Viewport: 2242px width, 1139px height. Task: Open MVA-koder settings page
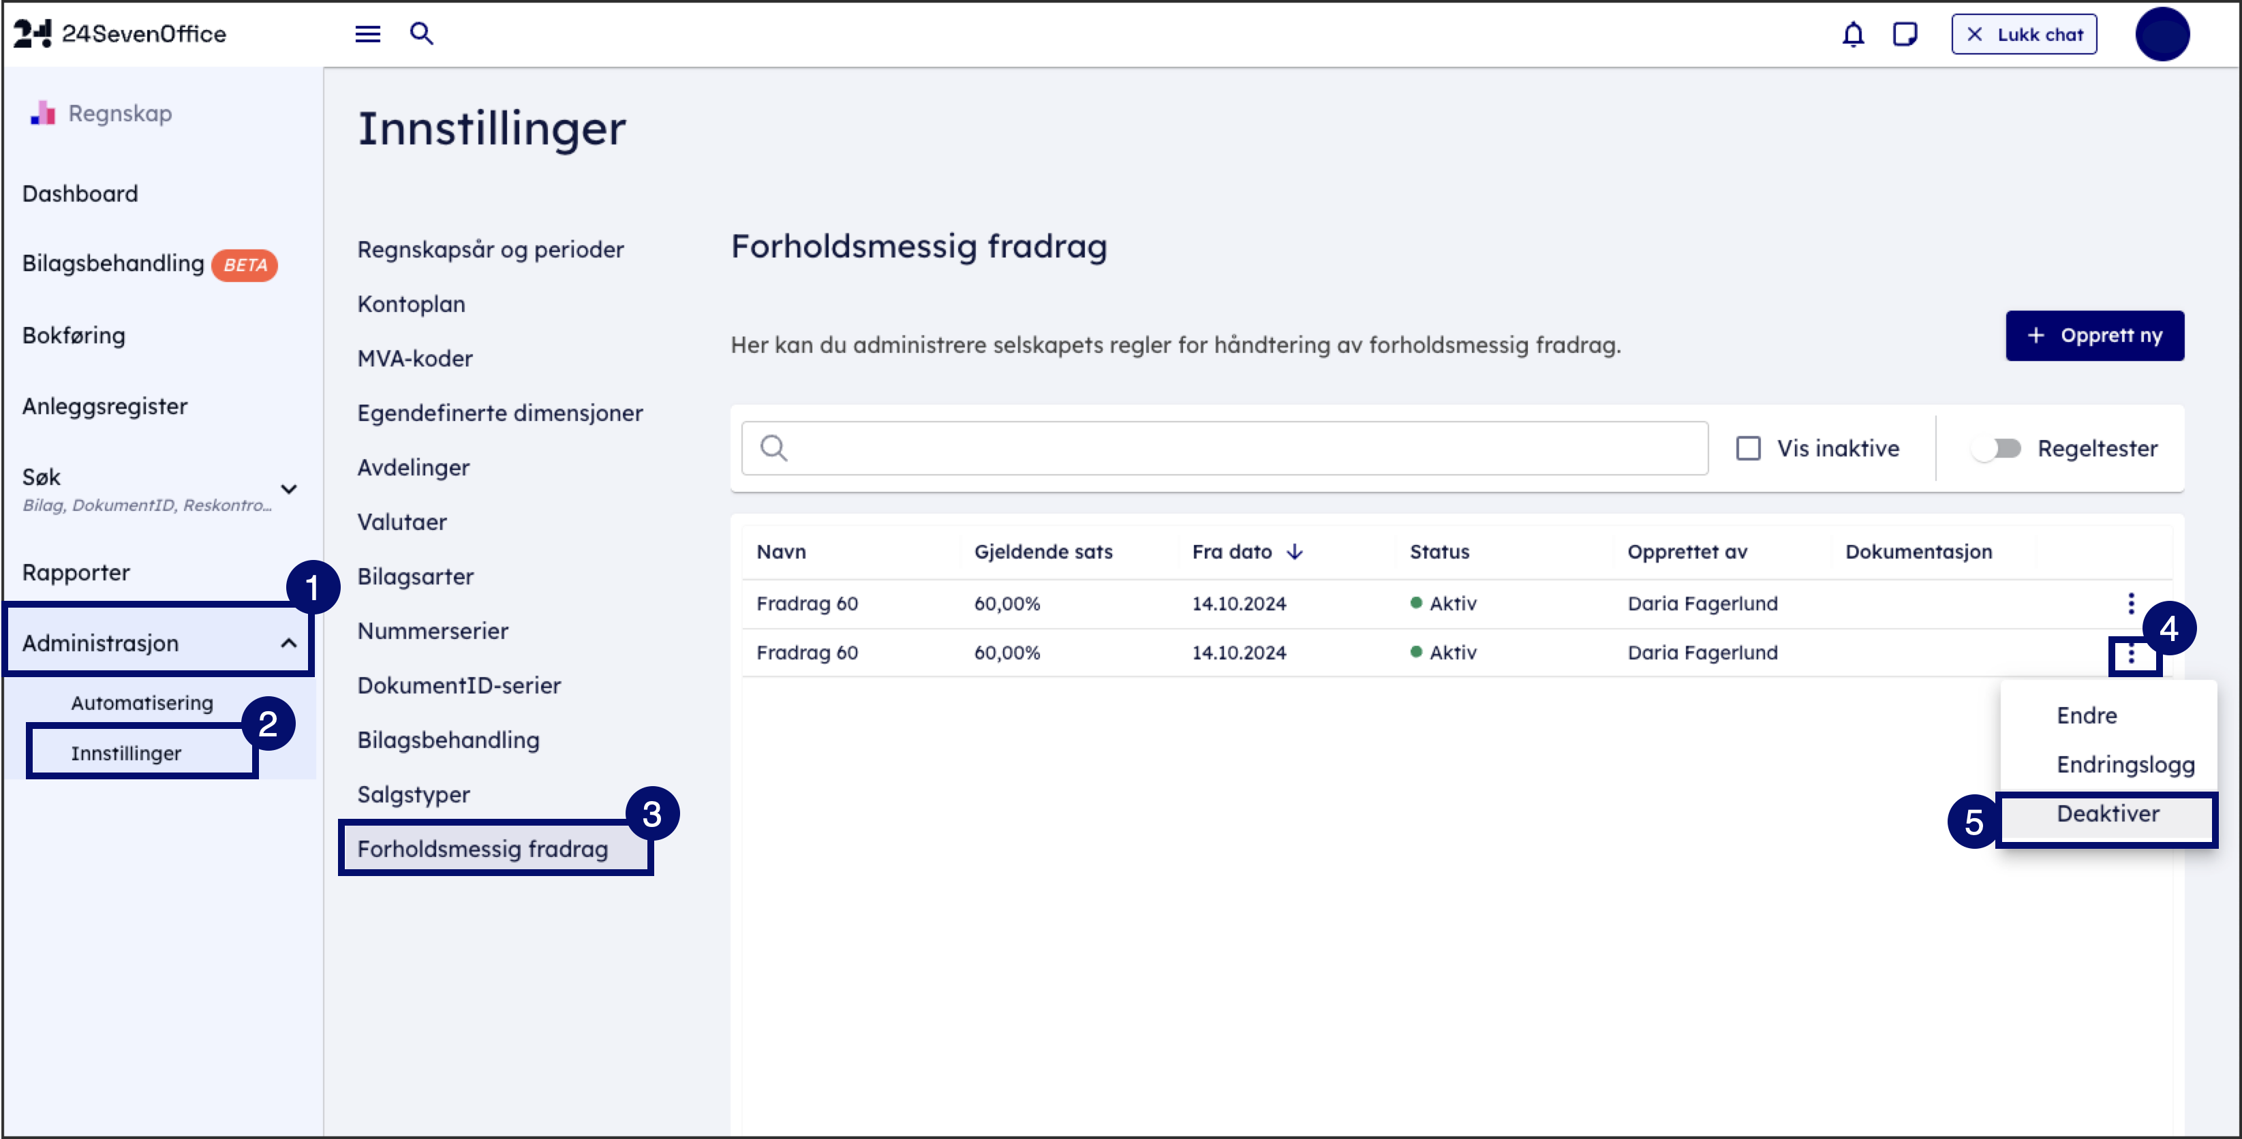(x=415, y=358)
